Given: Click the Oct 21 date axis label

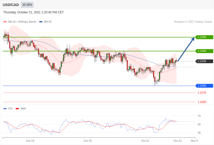Looking at the screenshot, I should click(145, 141).
